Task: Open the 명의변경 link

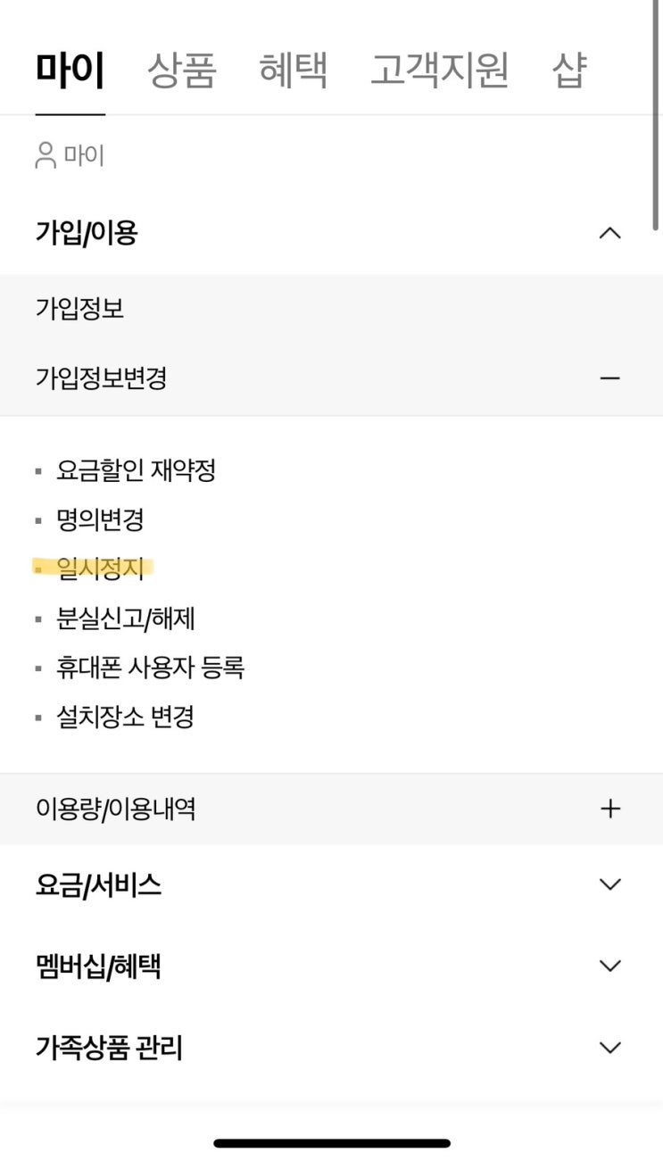Action: pos(100,519)
